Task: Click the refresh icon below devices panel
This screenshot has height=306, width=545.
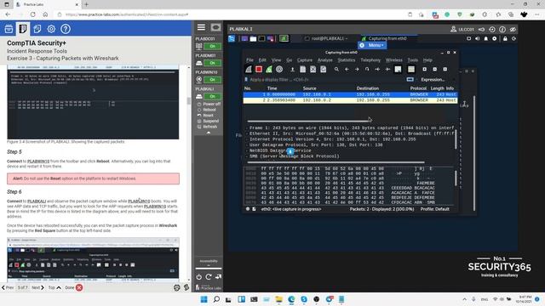Action: [209, 277]
